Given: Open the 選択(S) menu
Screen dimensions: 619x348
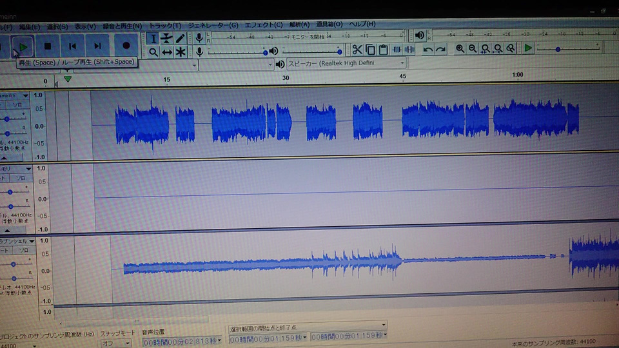Looking at the screenshot, I should 57,26.
